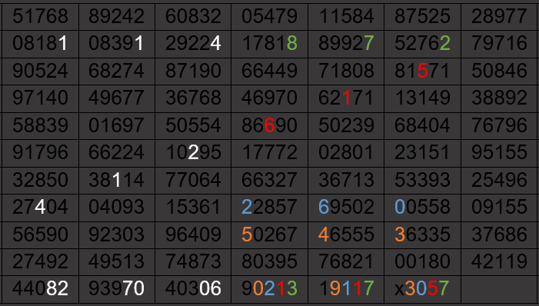This screenshot has width=539, height=306.
Task: Select cell 69502 with blue 6
Action: 346,208
